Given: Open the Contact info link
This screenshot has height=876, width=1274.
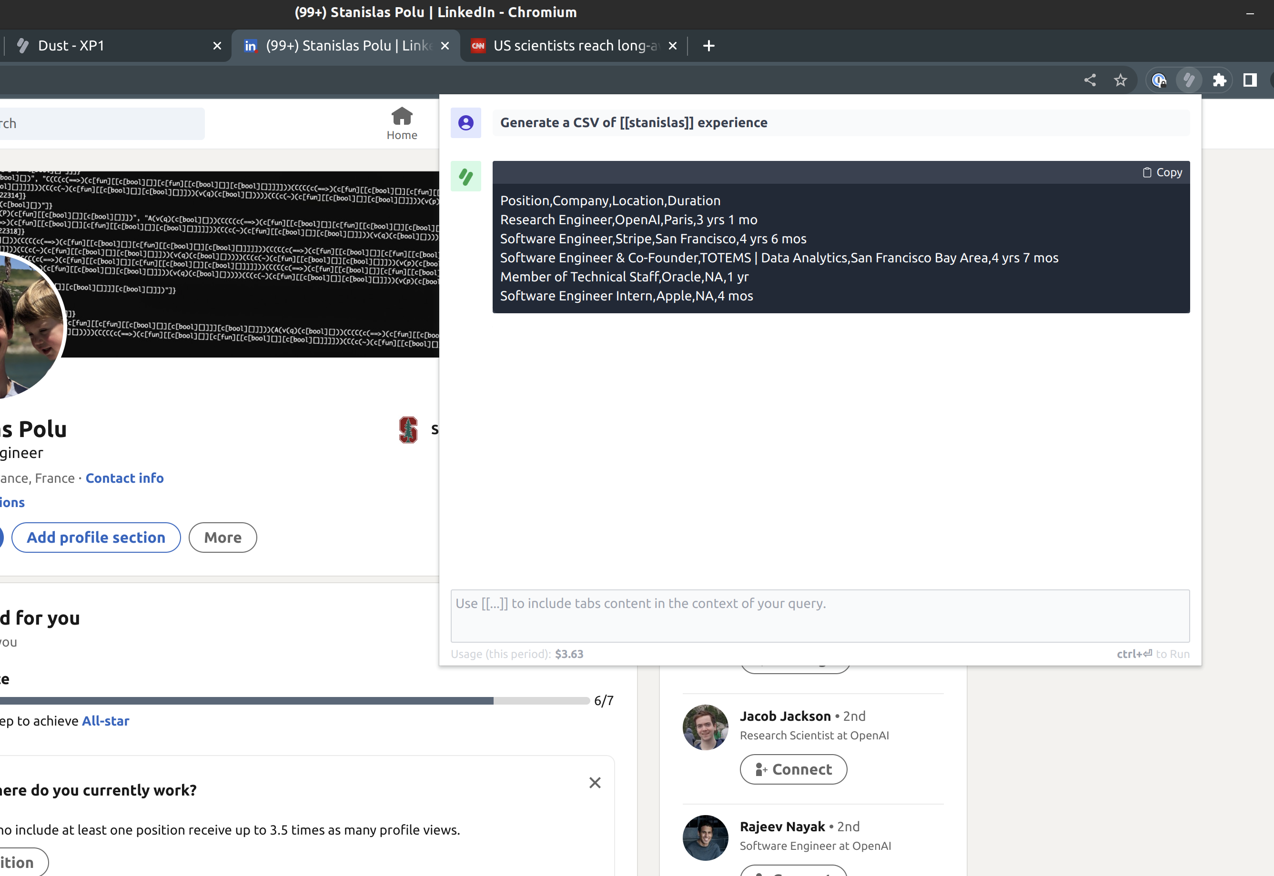Looking at the screenshot, I should [125, 478].
